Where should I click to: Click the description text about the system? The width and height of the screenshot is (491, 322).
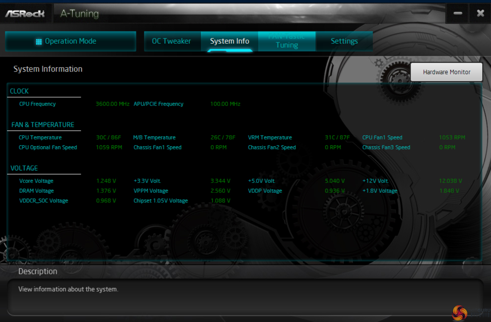(x=68, y=289)
